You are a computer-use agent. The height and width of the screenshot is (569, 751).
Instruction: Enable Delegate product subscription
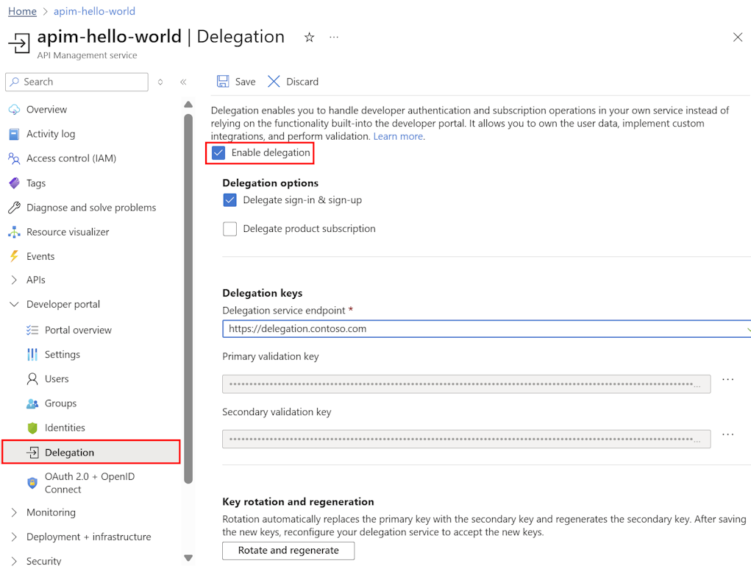229,228
